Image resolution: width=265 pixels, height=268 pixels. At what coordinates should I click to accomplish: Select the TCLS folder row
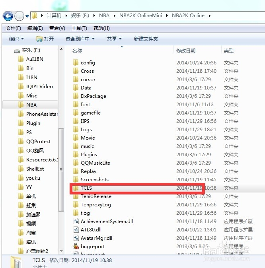pyautogui.click(x=167, y=188)
